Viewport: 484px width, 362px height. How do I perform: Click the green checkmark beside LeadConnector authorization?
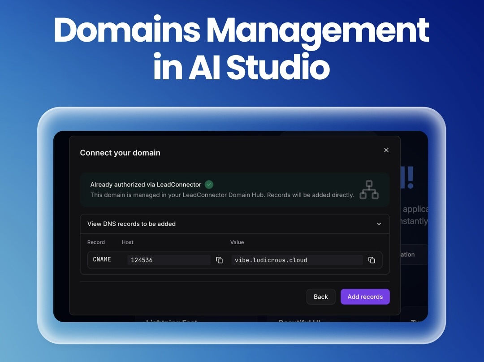(x=209, y=185)
